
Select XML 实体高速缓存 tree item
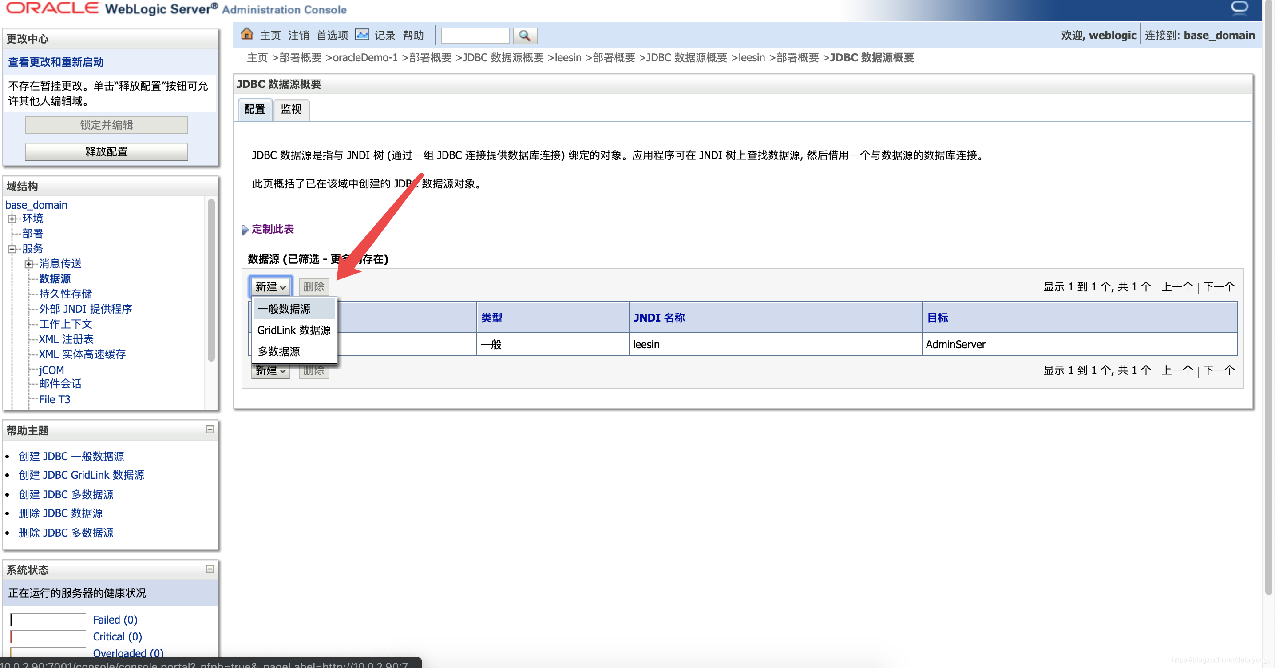click(x=82, y=354)
